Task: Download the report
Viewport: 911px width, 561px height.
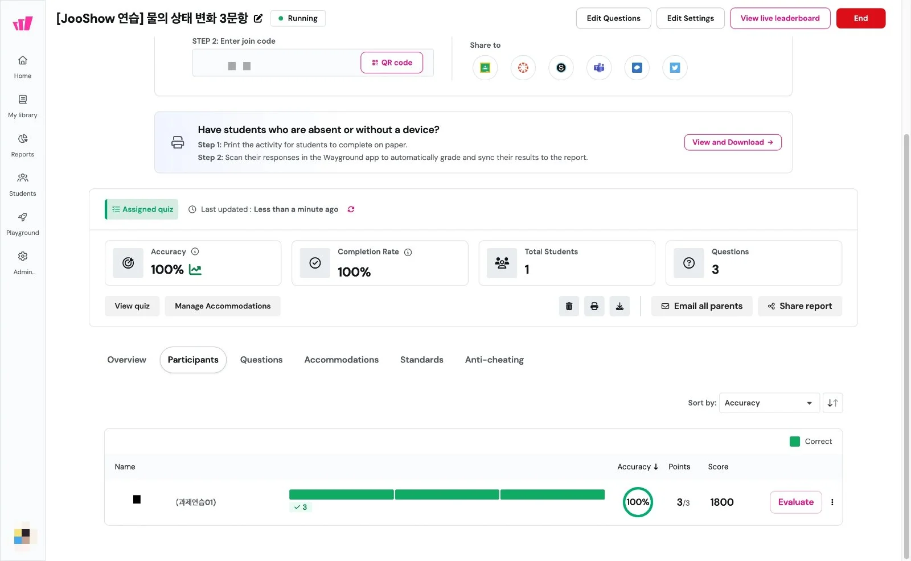Action: (619, 306)
